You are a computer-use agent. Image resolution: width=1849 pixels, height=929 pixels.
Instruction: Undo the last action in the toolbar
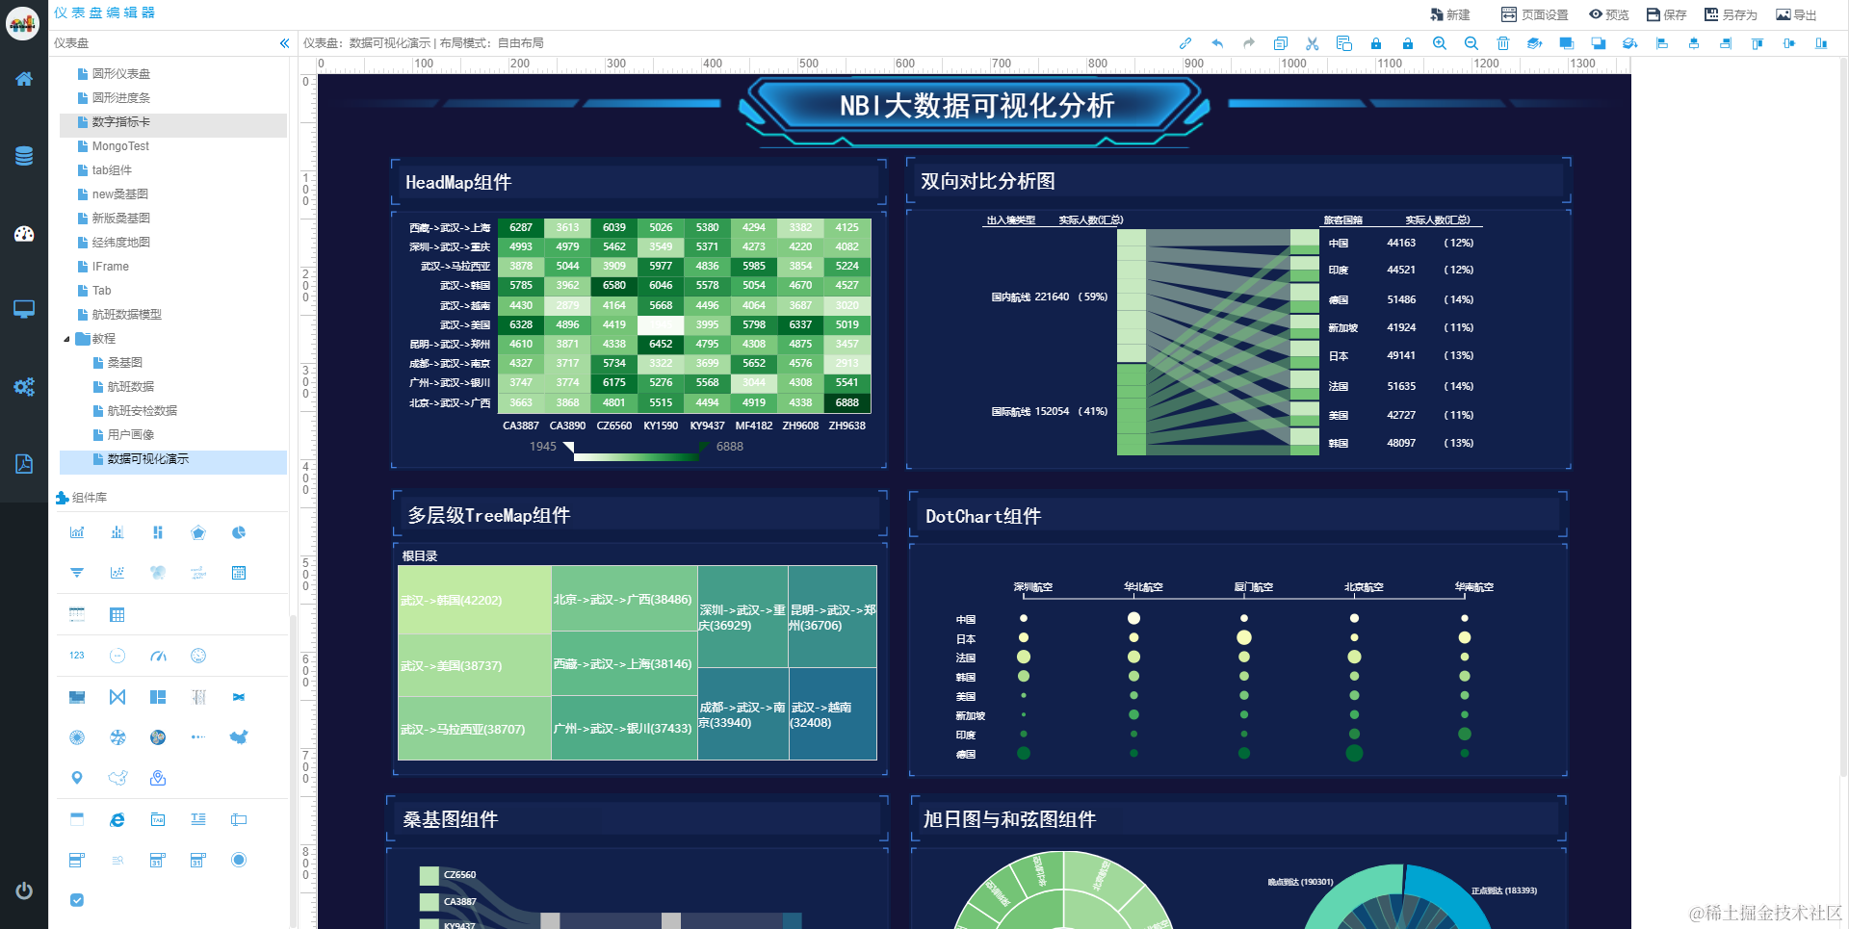1217,43
